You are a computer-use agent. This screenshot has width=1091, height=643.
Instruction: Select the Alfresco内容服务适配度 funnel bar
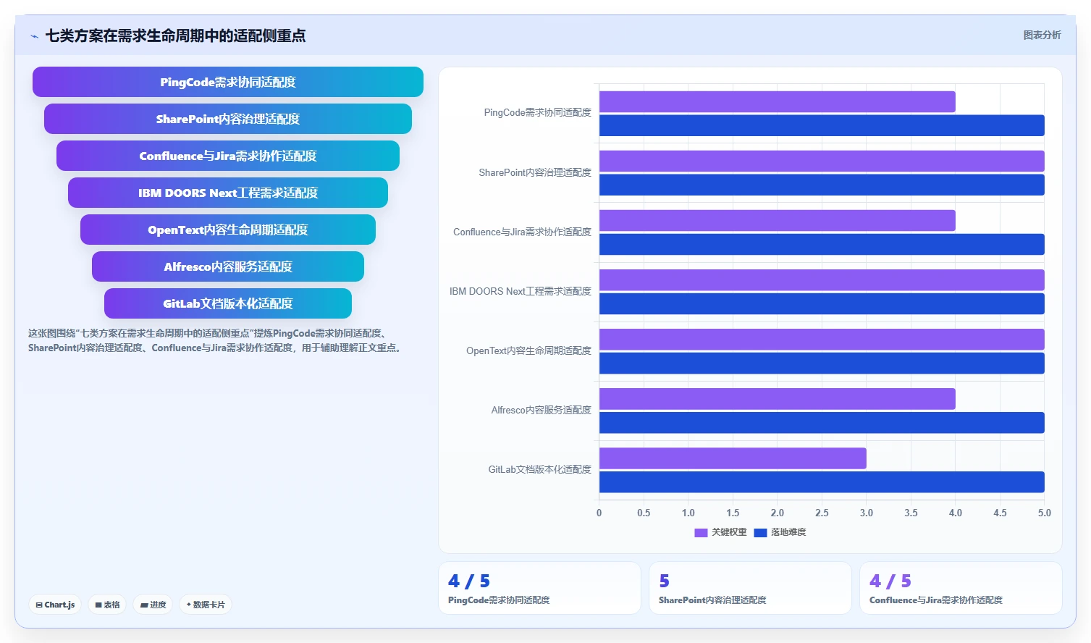point(228,266)
